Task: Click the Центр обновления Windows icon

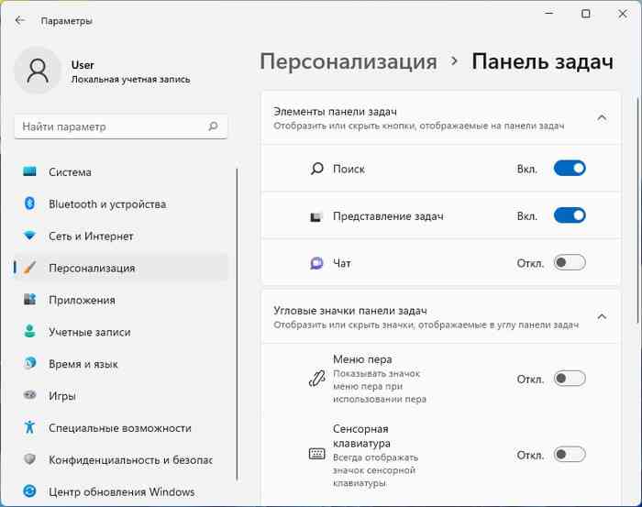Action: [29, 491]
